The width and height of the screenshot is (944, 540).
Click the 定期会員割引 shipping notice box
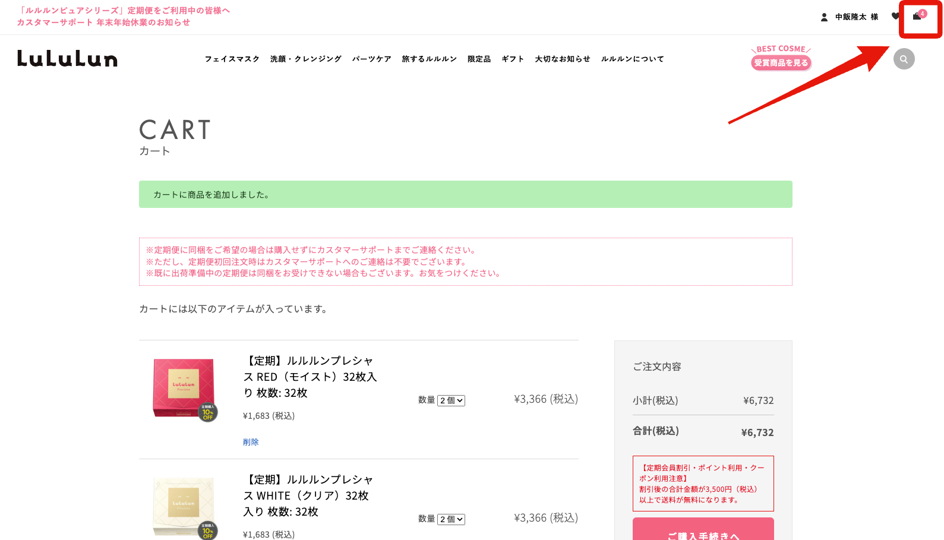[x=703, y=484]
